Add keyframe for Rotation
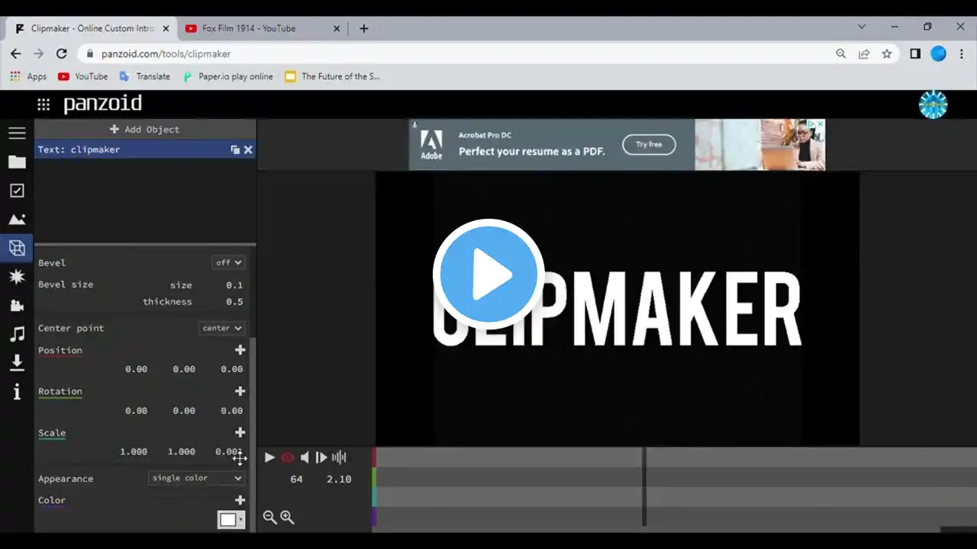Screen dimensions: 977x549 click(x=240, y=391)
